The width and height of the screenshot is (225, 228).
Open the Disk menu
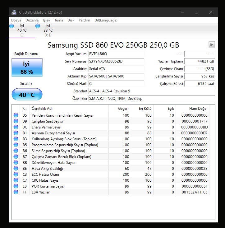(71, 20)
